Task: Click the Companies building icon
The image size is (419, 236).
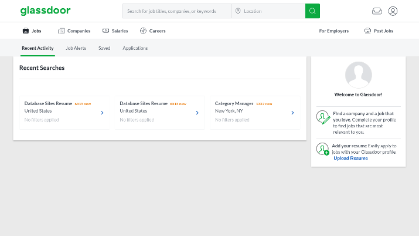Action: (x=61, y=31)
